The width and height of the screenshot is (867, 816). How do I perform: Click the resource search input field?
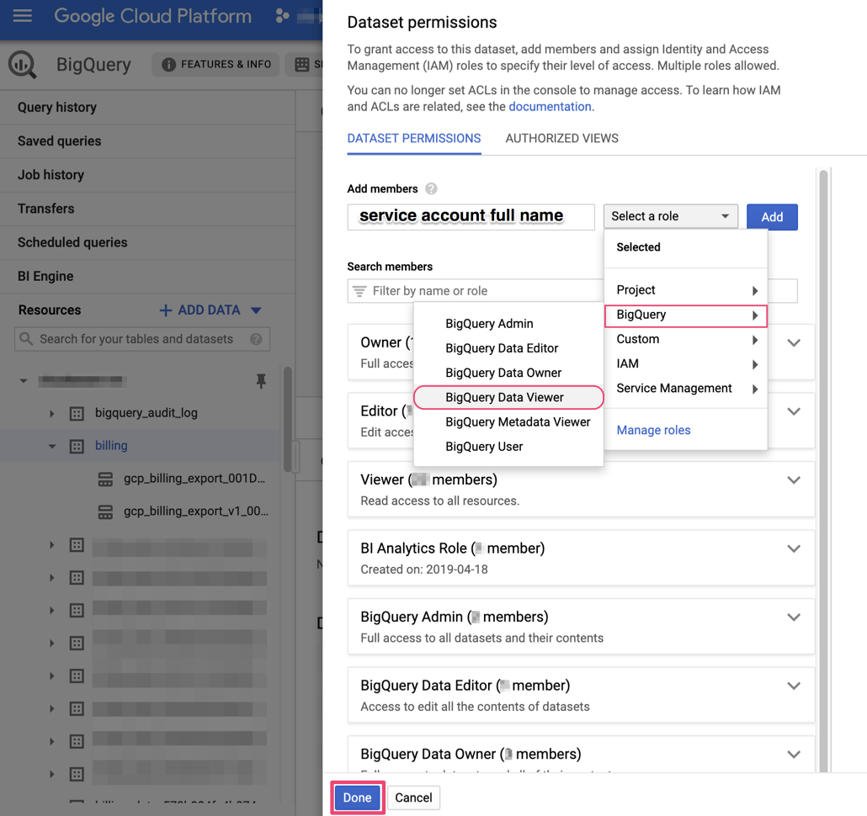(142, 339)
